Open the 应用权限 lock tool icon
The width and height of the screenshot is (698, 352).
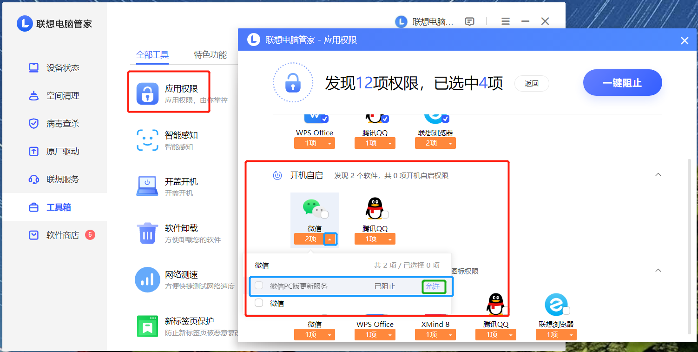point(147,93)
